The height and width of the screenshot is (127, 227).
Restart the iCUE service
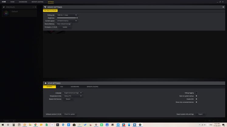(68, 99)
